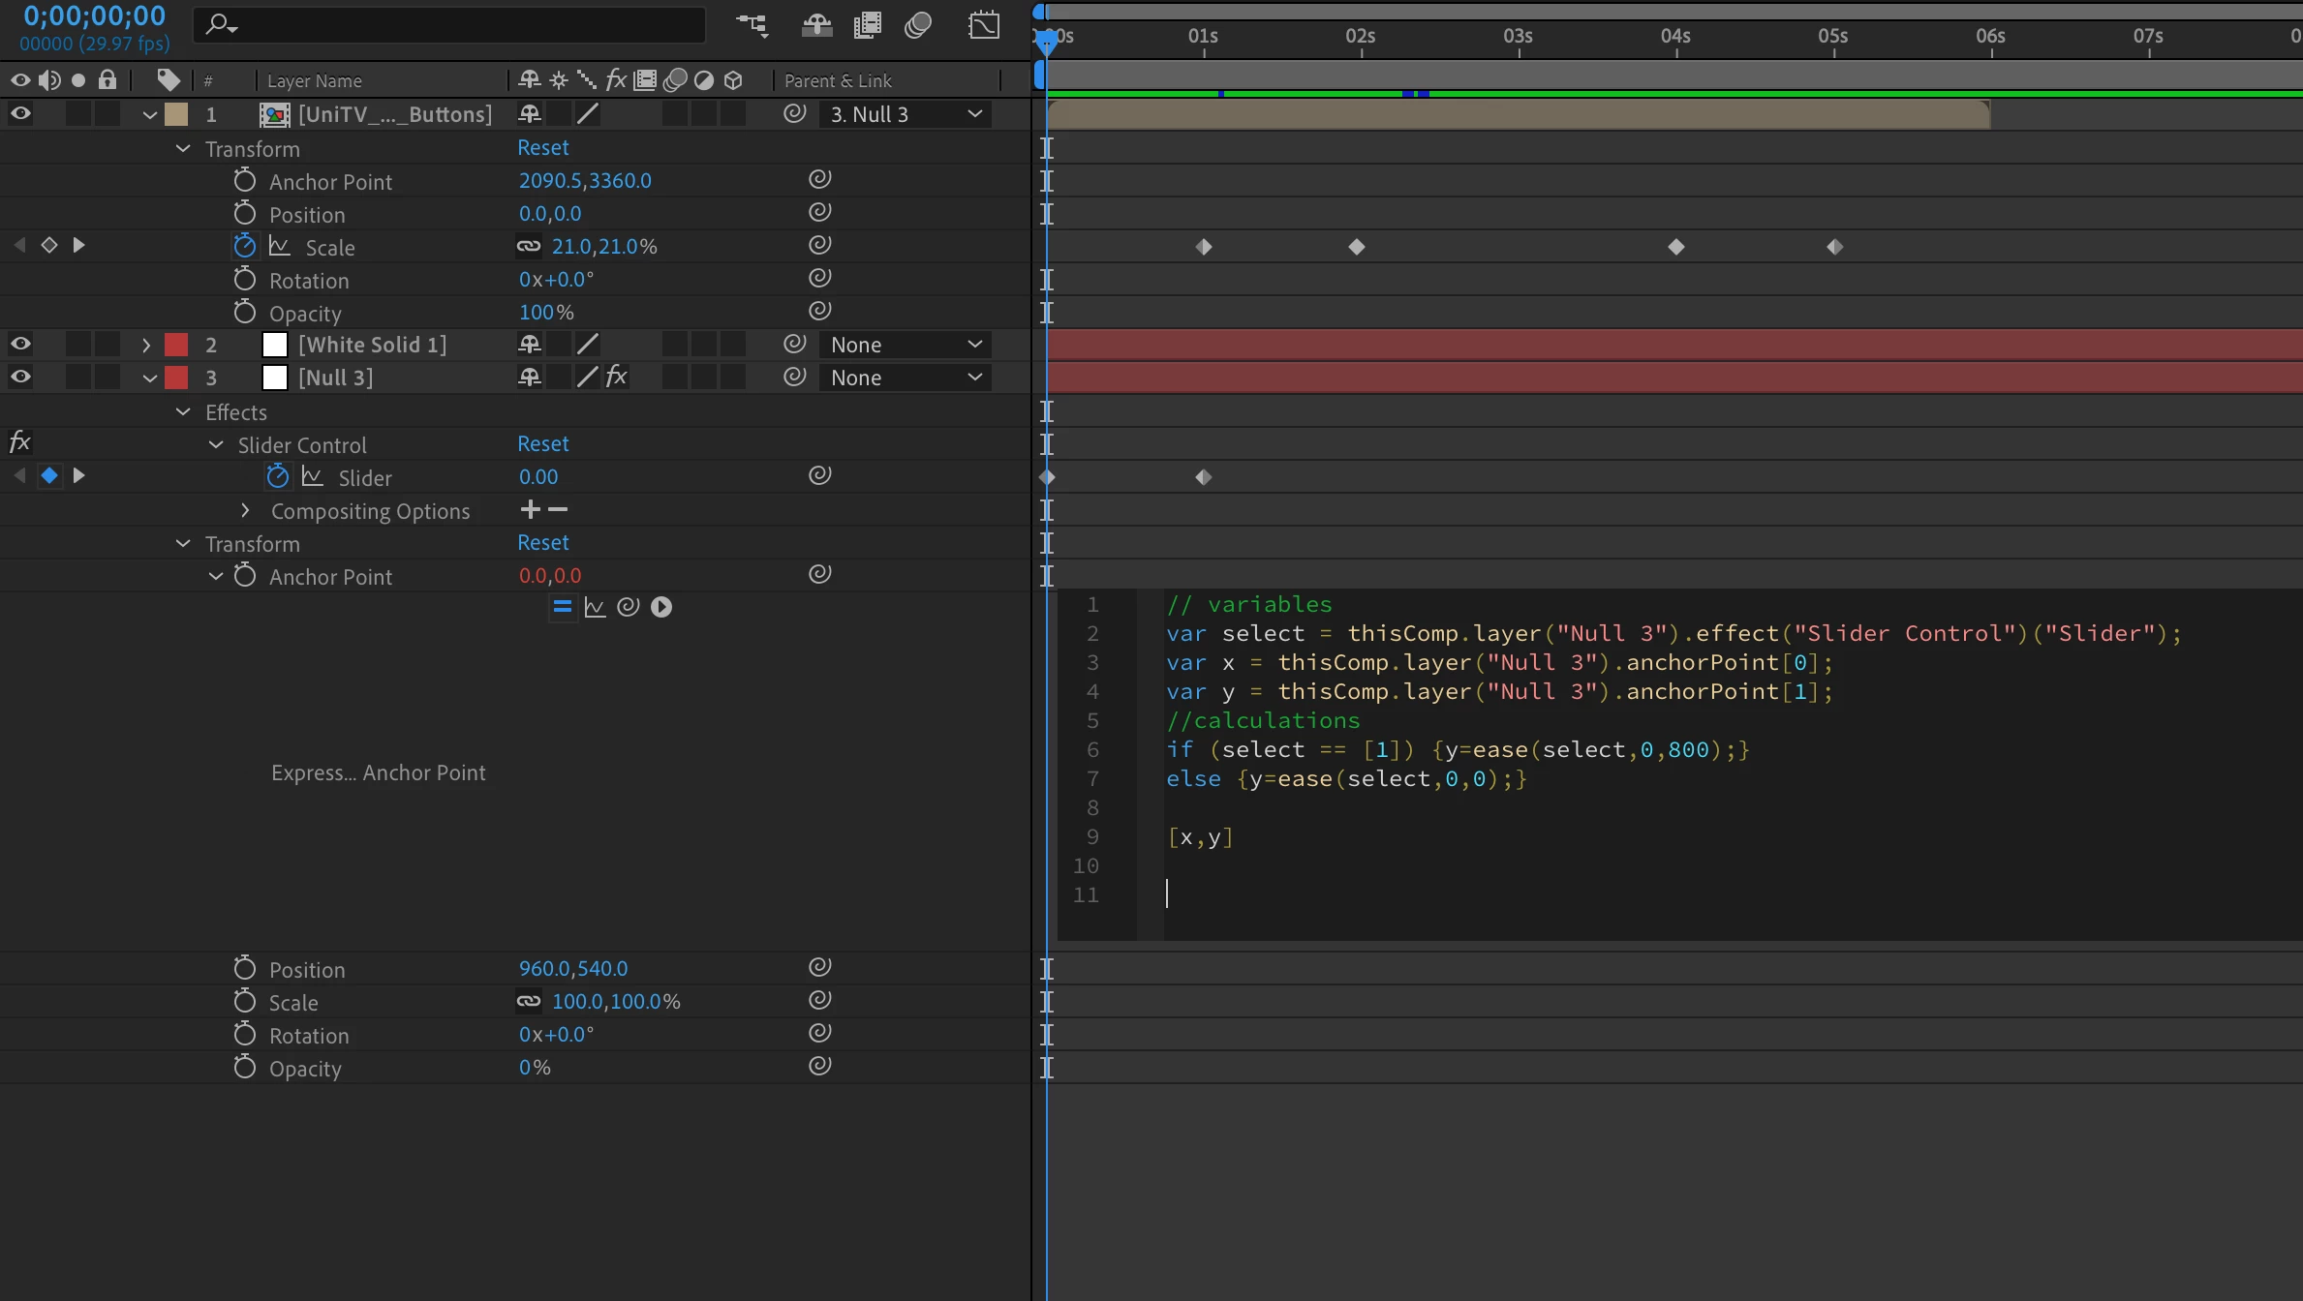2303x1301 pixels.
Task: Click the expression pick whip icon
Action: click(x=629, y=607)
